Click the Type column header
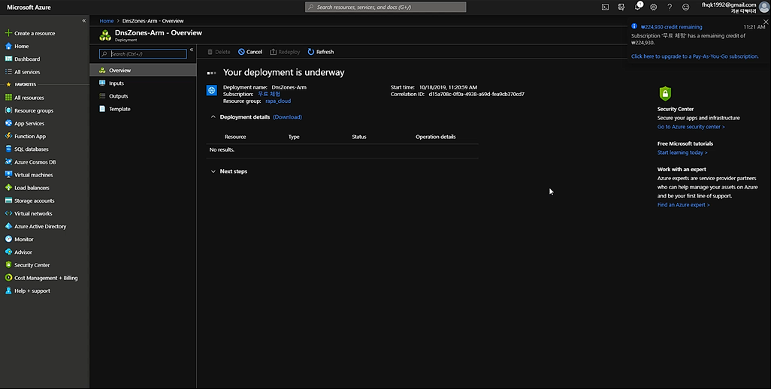This screenshot has width=771, height=389. (294, 137)
